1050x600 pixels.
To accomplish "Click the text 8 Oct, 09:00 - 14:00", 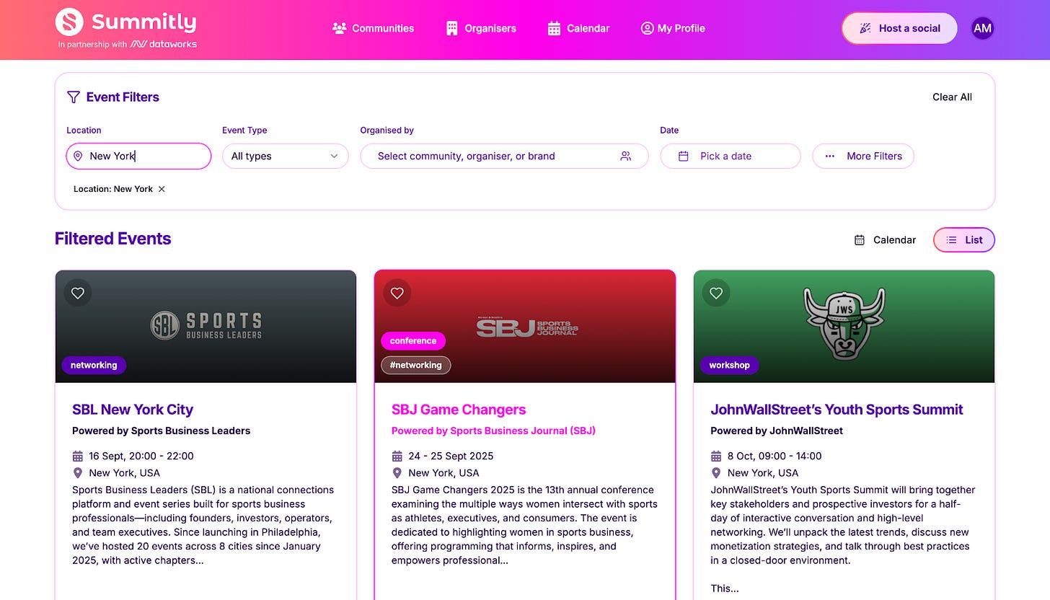I will pyautogui.click(x=775, y=456).
